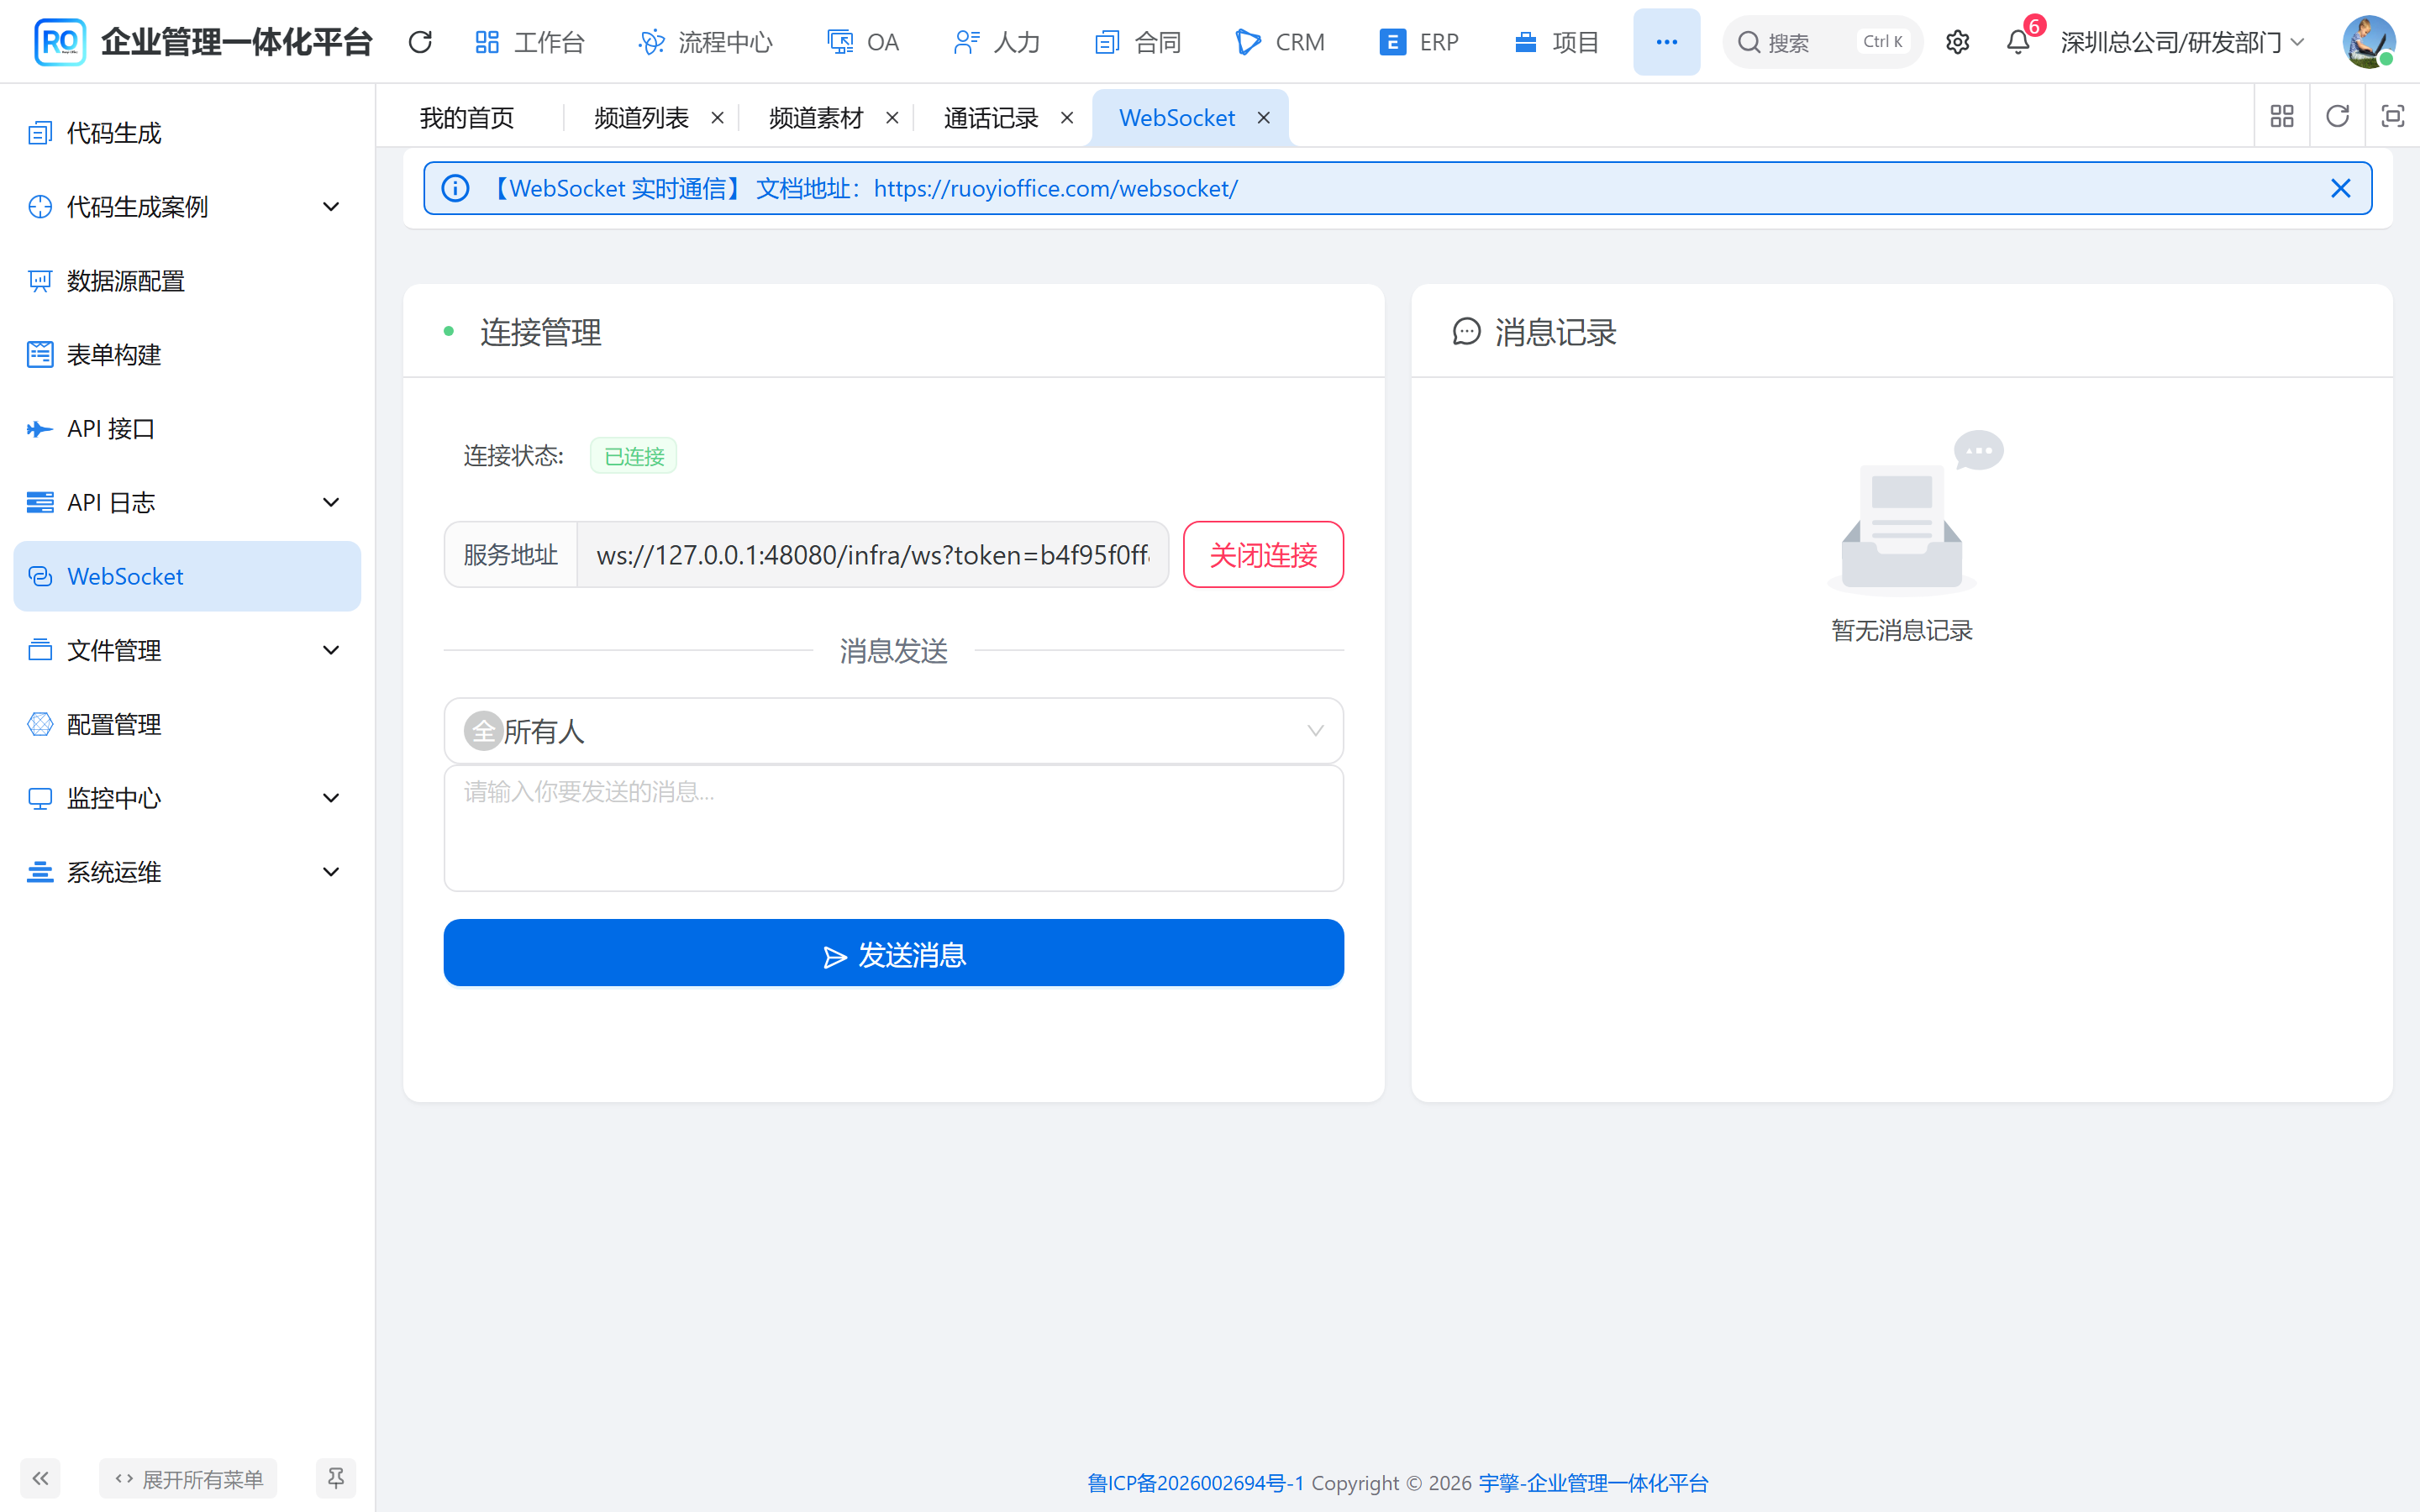This screenshot has height=1512, width=2420.
Task: Switch to the 我的首页 tab
Action: [467, 118]
